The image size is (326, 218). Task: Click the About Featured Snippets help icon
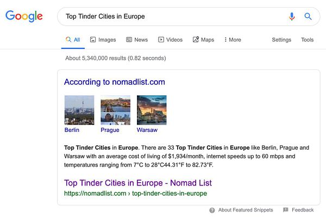coord(212,210)
